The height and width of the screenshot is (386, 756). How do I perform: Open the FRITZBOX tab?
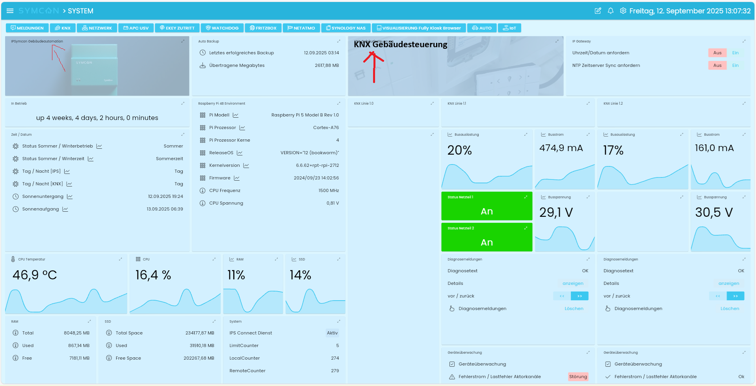(x=263, y=28)
